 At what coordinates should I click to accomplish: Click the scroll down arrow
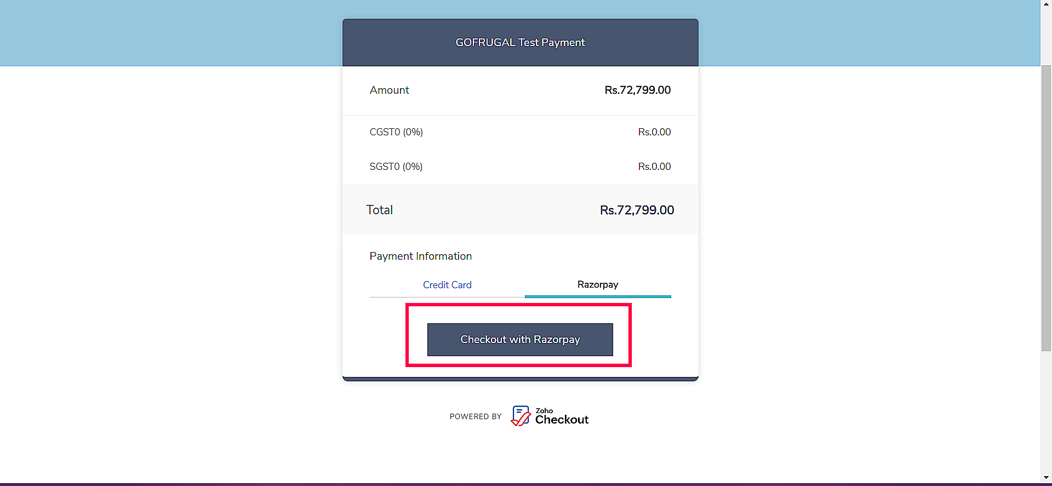click(x=1046, y=477)
